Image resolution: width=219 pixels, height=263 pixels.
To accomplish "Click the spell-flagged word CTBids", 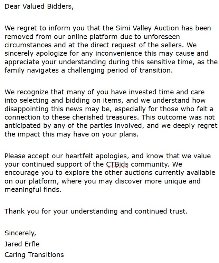I will click(x=117, y=164).
